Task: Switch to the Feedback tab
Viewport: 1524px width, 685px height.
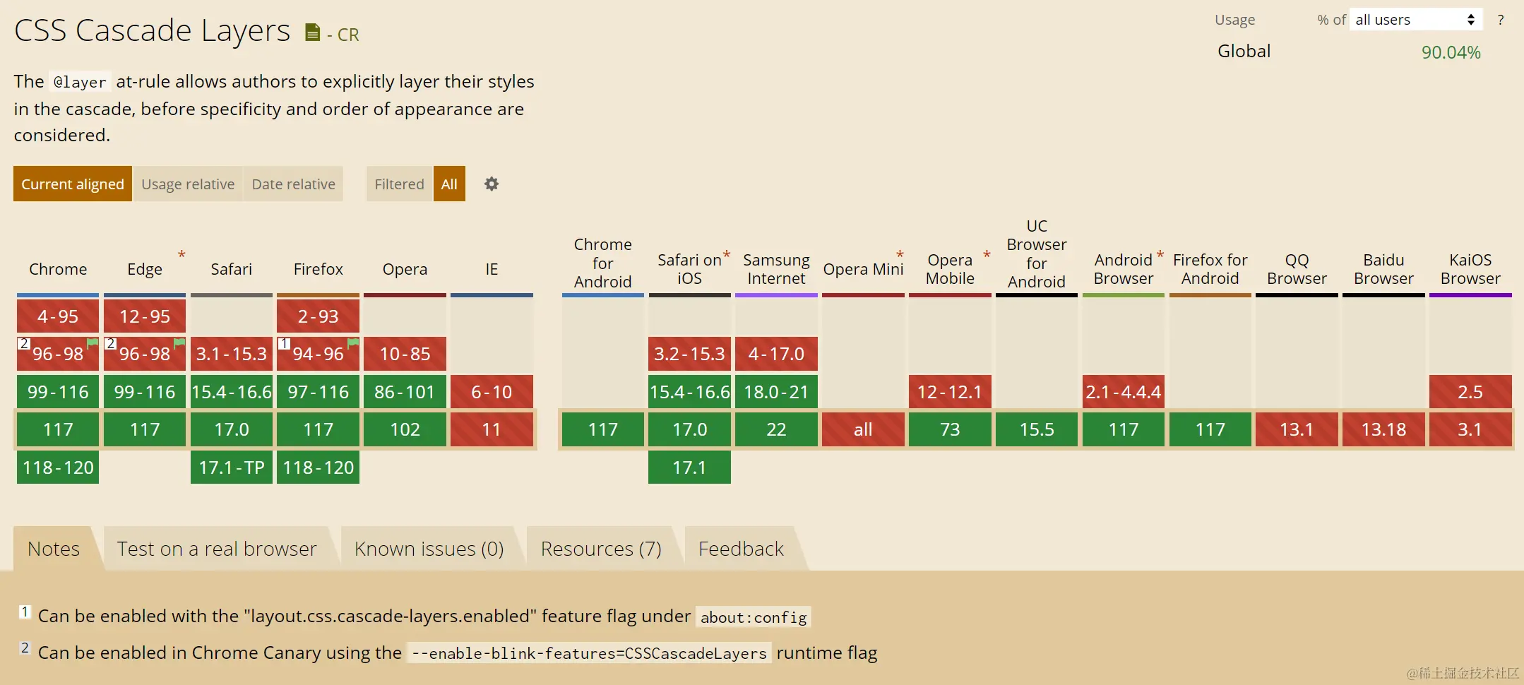Action: coord(741,549)
